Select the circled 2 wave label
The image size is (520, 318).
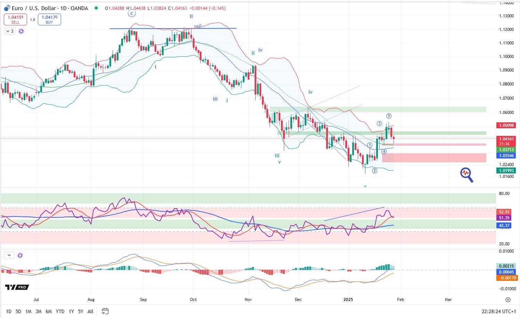click(374, 171)
